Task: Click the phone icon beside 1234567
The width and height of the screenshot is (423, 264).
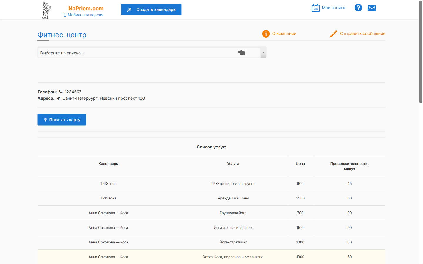Action: (61, 92)
